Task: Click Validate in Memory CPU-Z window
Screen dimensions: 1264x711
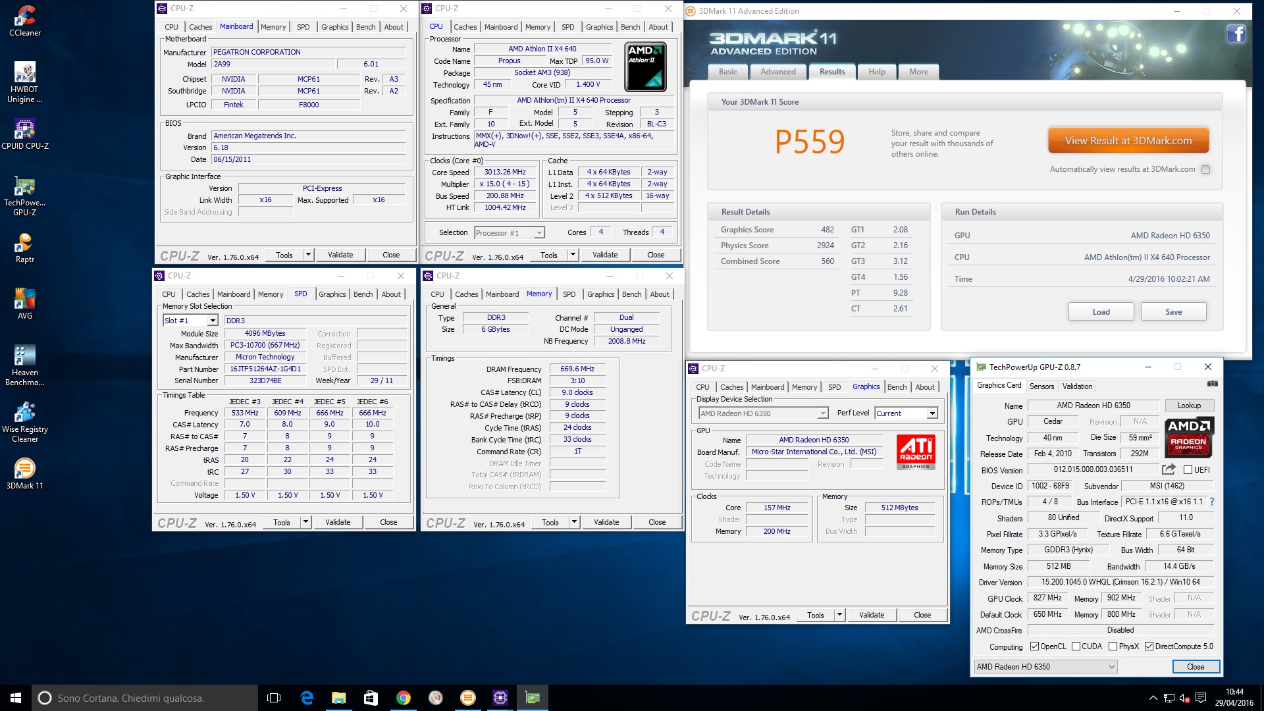Action: pos(606,522)
